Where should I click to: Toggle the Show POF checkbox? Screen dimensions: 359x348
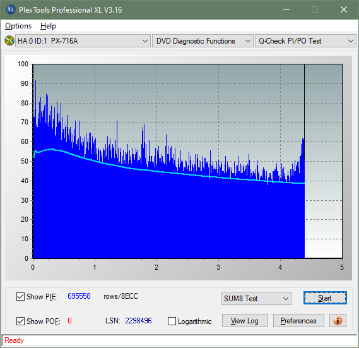[x=20, y=321]
